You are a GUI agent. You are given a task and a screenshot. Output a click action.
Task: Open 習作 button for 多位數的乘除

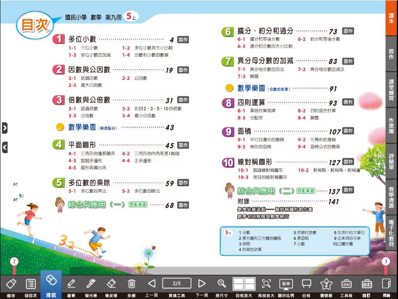(183, 183)
